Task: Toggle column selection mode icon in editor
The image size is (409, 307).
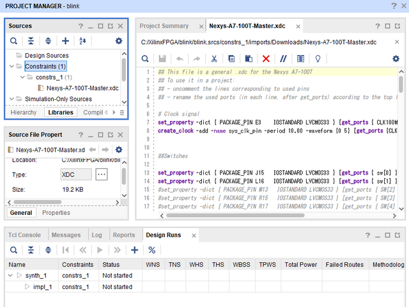Action: (x=300, y=58)
